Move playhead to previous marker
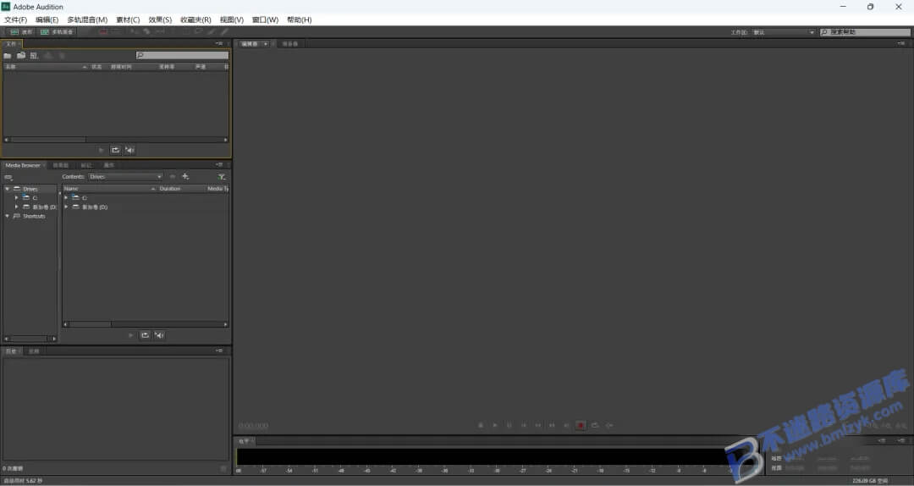 [x=524, y=425]
